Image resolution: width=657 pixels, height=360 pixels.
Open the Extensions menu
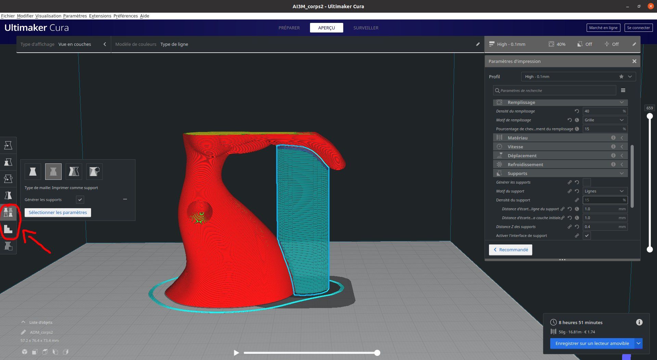click(100, 16)
